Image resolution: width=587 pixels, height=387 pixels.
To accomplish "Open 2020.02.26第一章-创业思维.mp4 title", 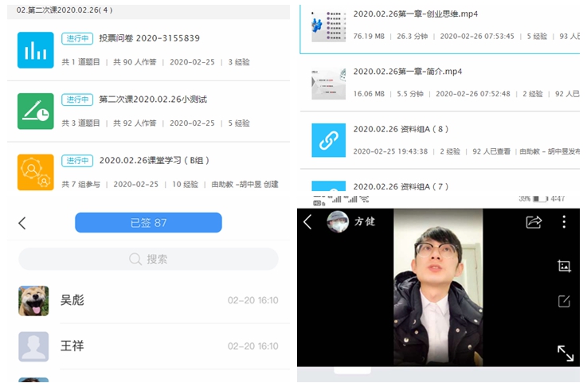I will pos(416,14).
